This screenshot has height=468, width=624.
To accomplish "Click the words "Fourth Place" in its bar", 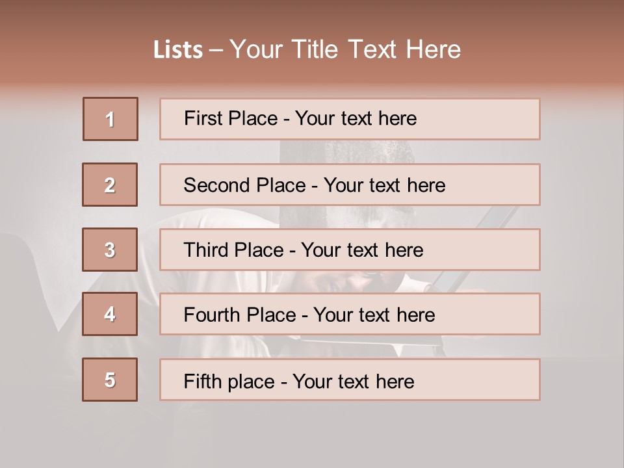I will [x=240, y=315].
